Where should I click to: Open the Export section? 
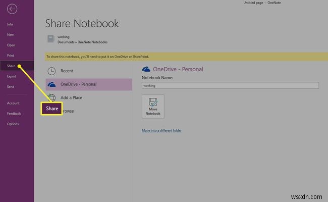[x=12, y=76]
